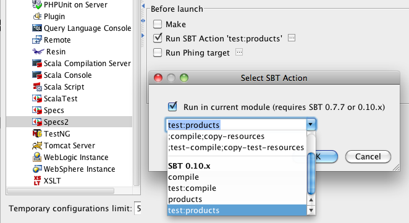Open the Run Phing target ellipsis button
The image size is (409, 223).
[x=239, y=52]
